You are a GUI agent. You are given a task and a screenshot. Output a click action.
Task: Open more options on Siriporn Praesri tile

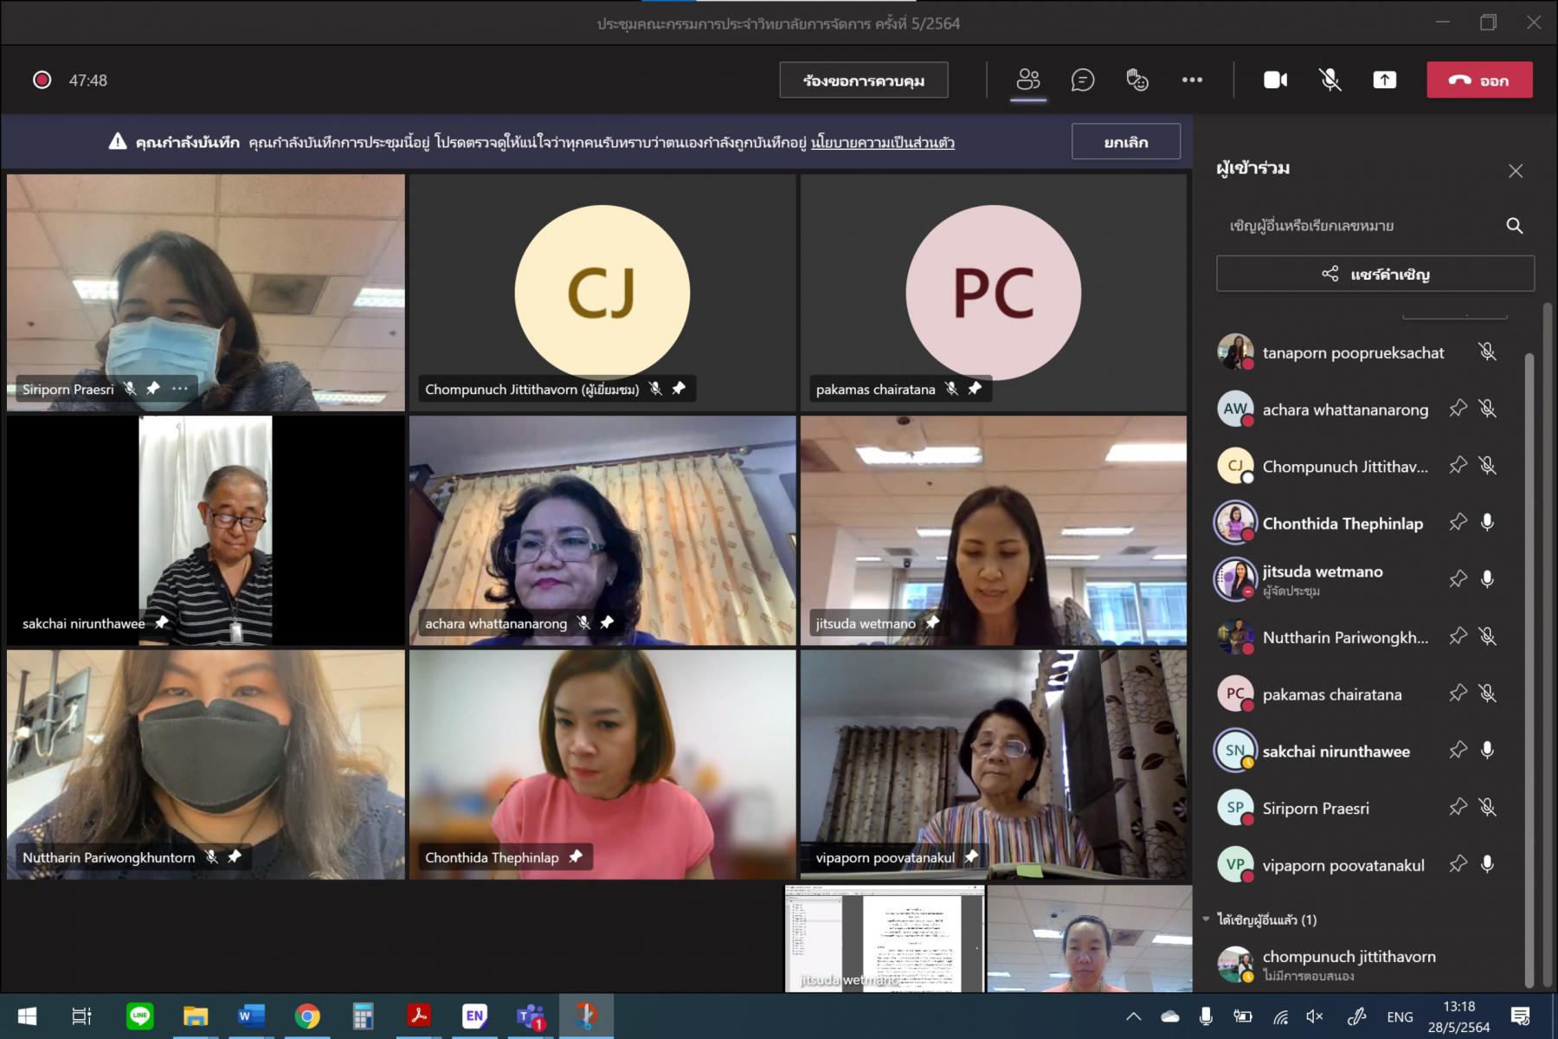(180, 389)
